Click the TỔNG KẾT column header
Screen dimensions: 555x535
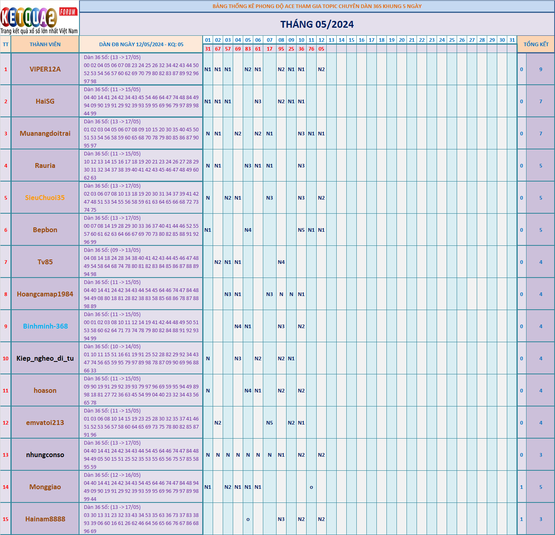click(x=536, y=44)
